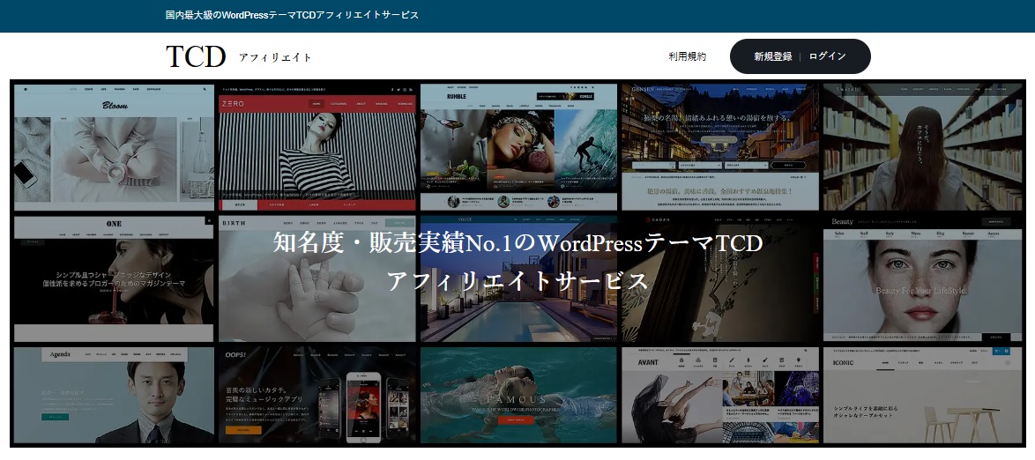
Task: Click the TCD logo
Action: coord(196,56)
